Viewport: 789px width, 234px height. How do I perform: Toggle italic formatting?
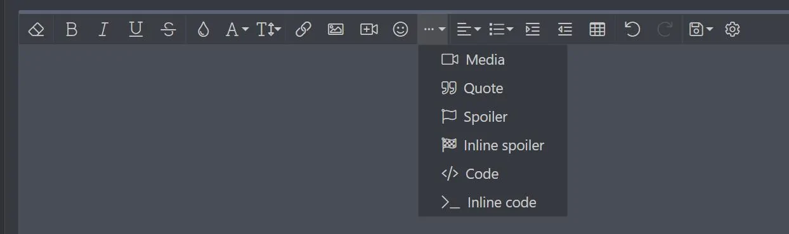pyautogui.click(x=103, y=29)
